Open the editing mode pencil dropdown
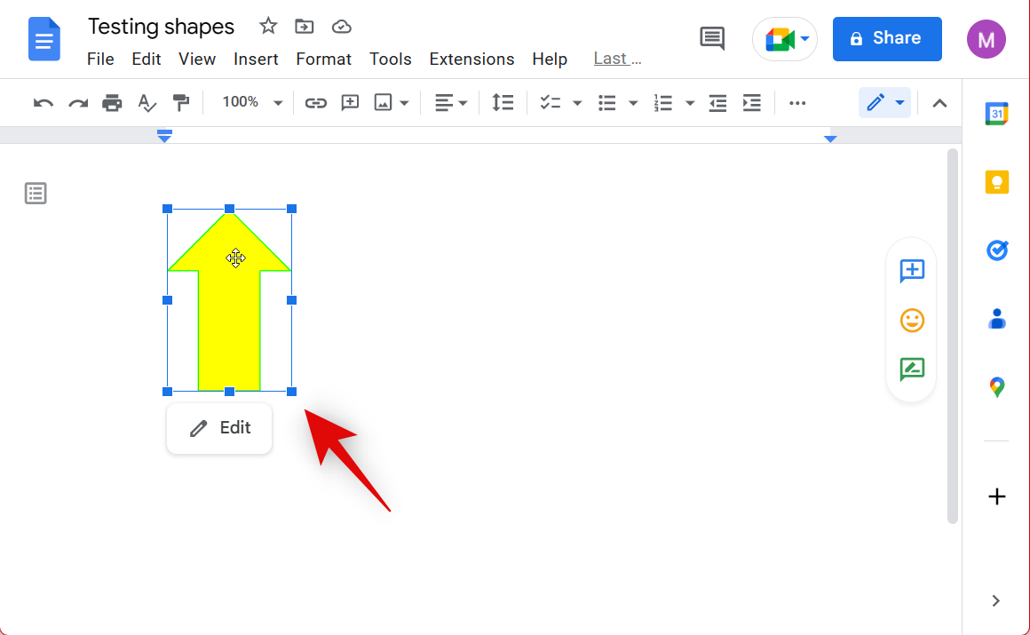This screenshot has width=1030, height=635. click(x=885, y=103)
